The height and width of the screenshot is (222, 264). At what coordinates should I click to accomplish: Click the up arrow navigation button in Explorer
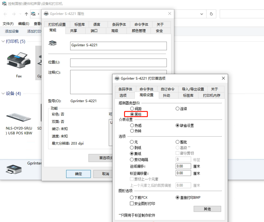coord(26,14)
